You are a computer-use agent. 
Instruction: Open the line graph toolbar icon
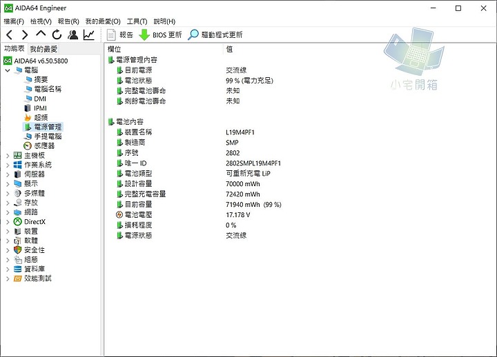(89, 34)
